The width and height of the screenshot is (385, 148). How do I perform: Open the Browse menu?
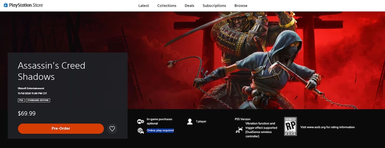tap(241, 6)
